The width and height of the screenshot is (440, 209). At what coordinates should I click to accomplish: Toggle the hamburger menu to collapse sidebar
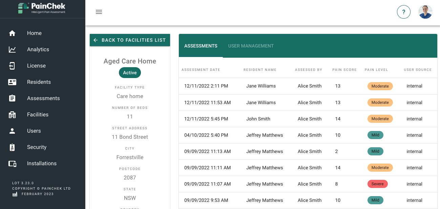tap(99, 12)
